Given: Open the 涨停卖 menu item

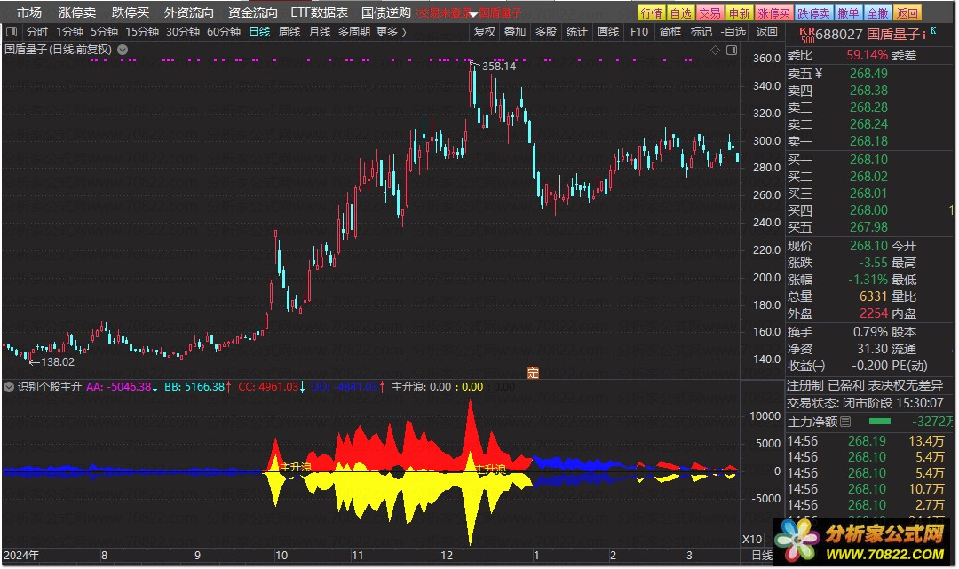Looking at the screenshot, I should point(77,12).
